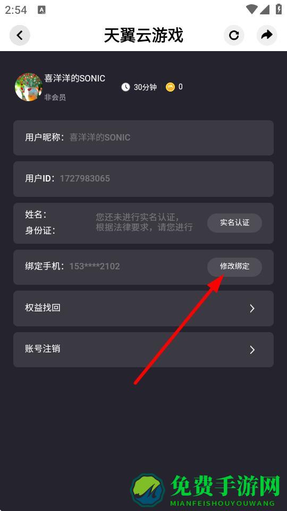The height and width of the screenshot is (511, 287).
Task: Select the 用户昵称 nickname field
Action: [x=143, y=138]
